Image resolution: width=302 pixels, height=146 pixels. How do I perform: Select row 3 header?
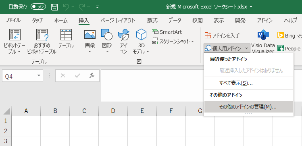point(6,141)
